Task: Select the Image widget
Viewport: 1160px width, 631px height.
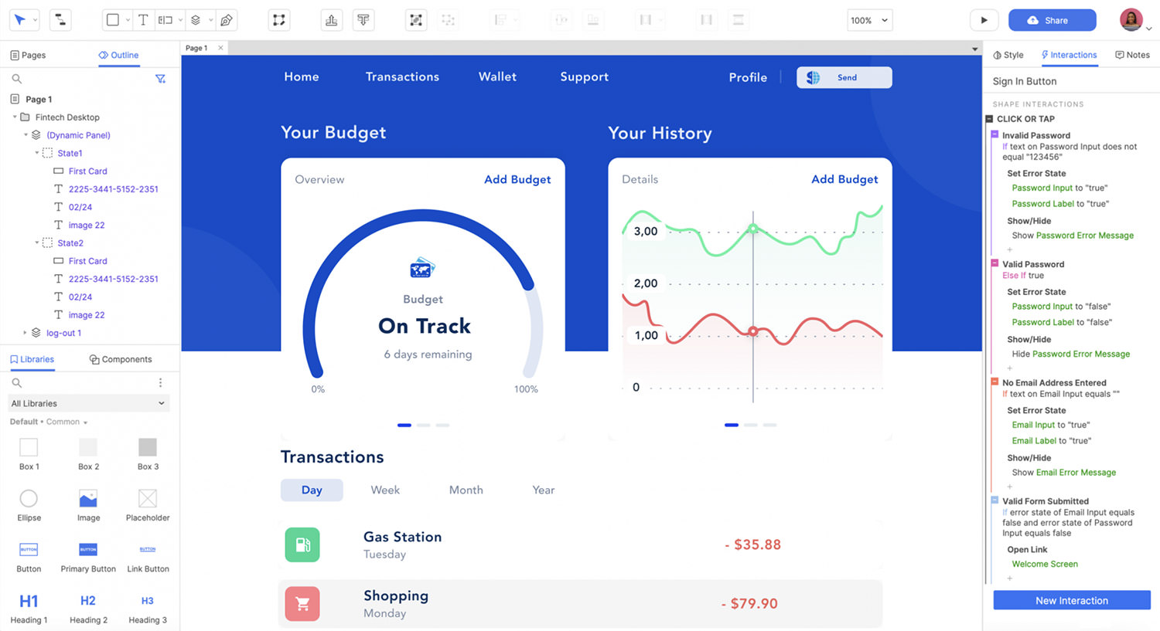Action: click(x=88, y=505)
